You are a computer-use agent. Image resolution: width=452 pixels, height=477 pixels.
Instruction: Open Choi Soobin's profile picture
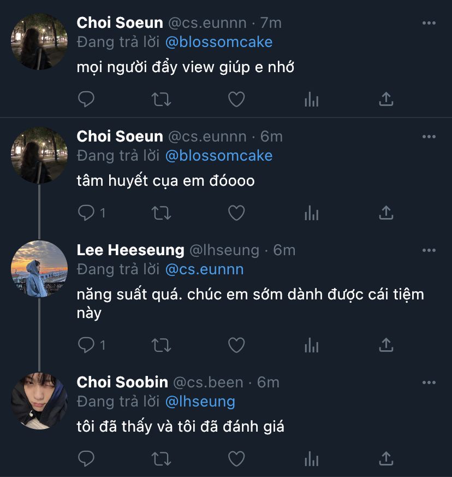pos(39,401)
